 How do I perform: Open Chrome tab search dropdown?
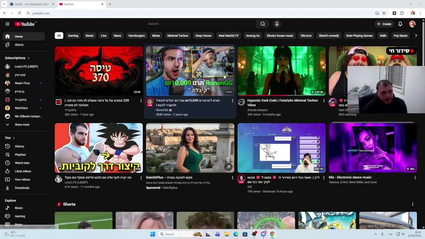4,4
